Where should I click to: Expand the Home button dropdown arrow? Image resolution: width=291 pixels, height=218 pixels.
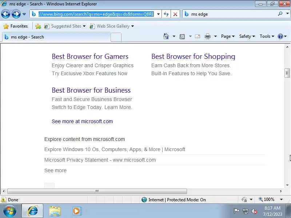tap(174, 36)
